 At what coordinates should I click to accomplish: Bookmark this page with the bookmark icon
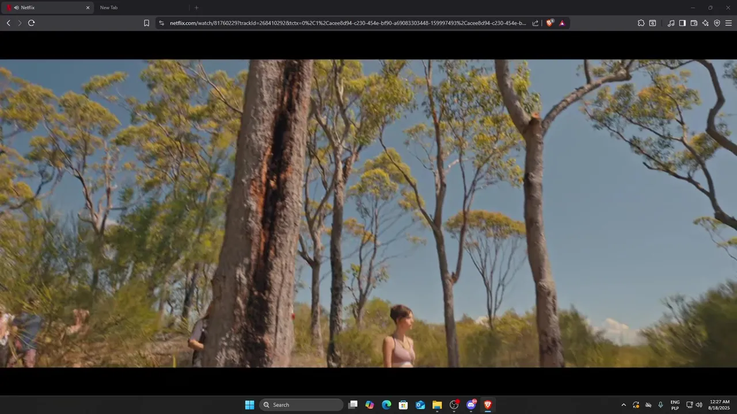coord(146,23)
